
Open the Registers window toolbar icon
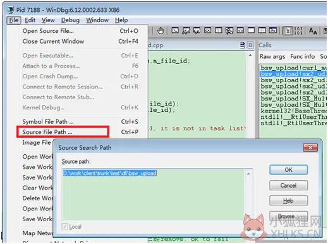click(207, 31)
